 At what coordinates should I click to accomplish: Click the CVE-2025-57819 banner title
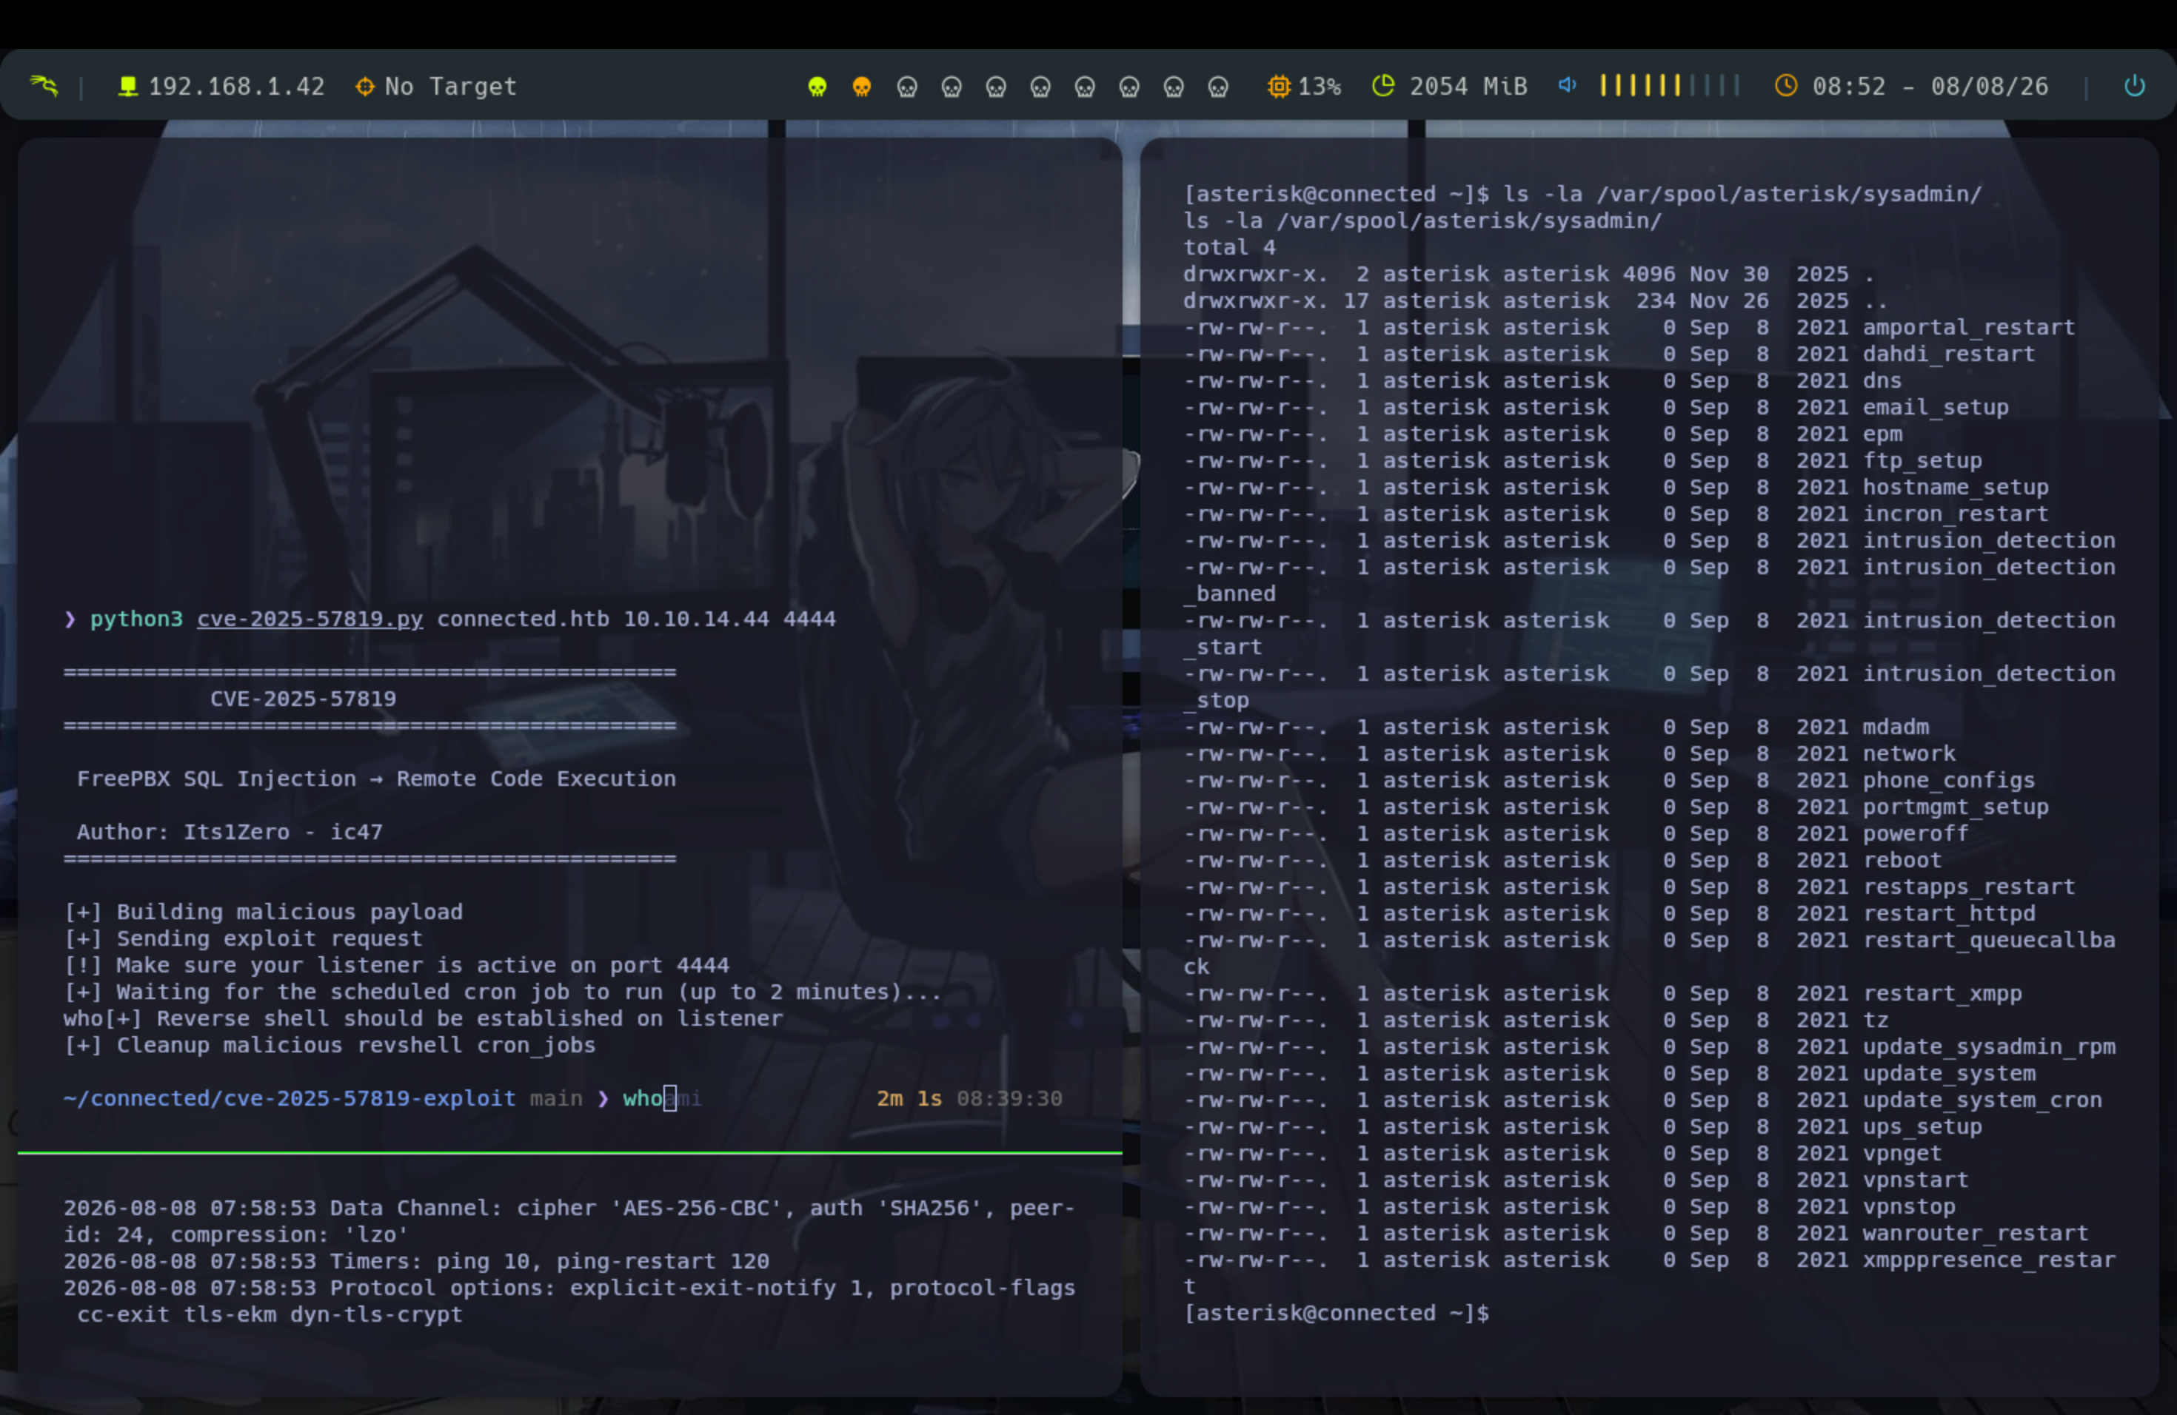[x=303, y=699]
